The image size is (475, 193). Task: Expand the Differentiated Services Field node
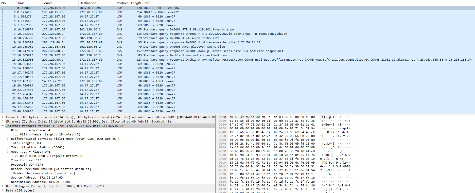tap(8, 139)
